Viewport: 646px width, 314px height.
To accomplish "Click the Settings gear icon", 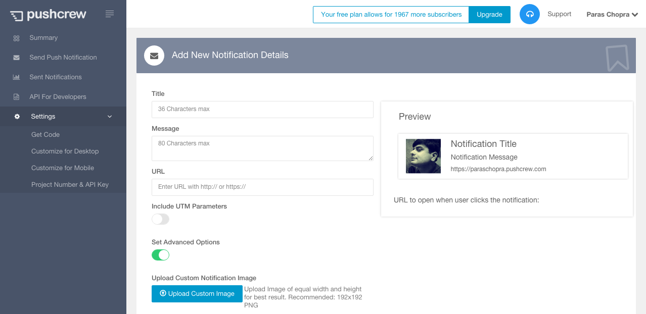I will (17, 117).
